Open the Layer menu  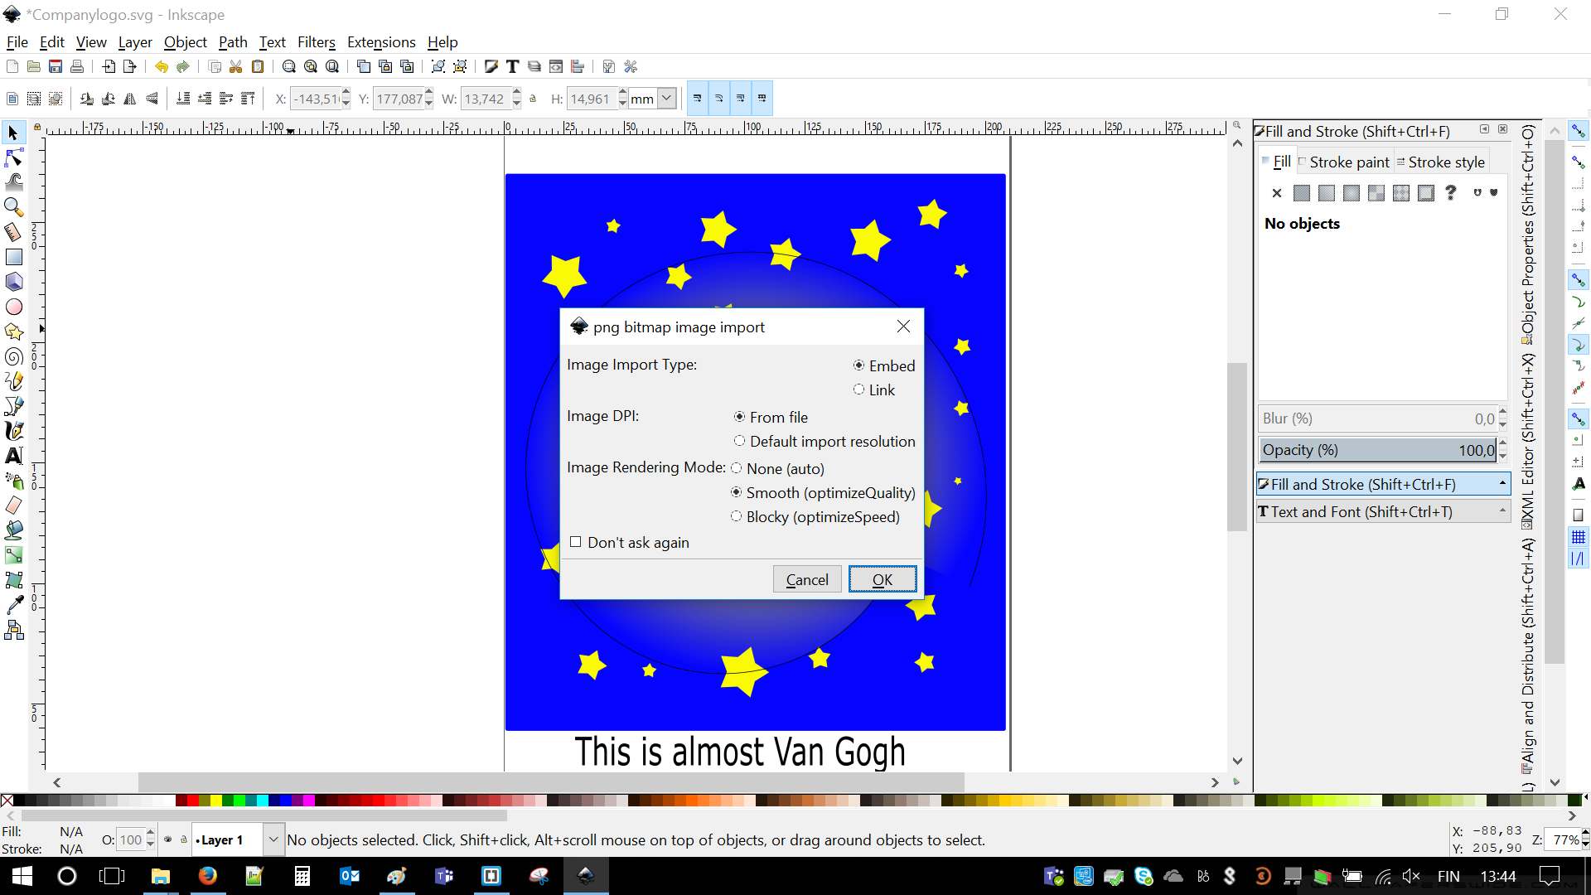[x=134, y=42]
